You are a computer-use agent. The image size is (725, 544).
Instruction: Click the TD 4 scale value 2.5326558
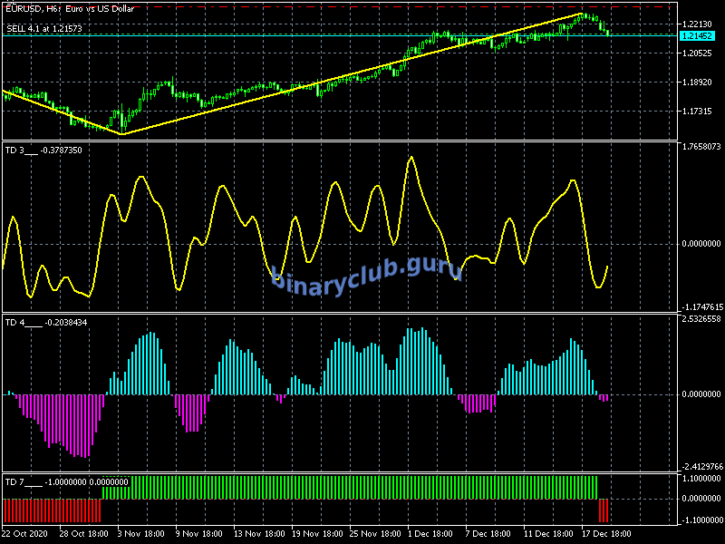pyautogui.click(x=701, y=319)
